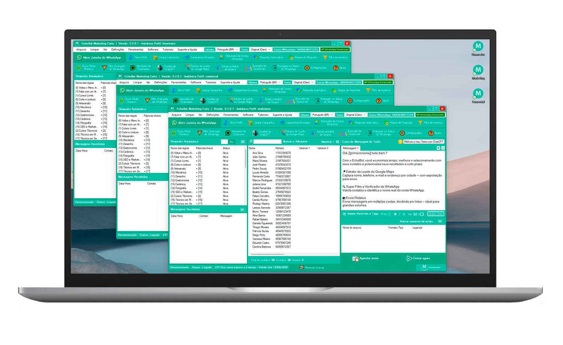Viewport: 563px width, 345px height.
Task: Click the Renovar Licença icon
Action: coord(301,267)
